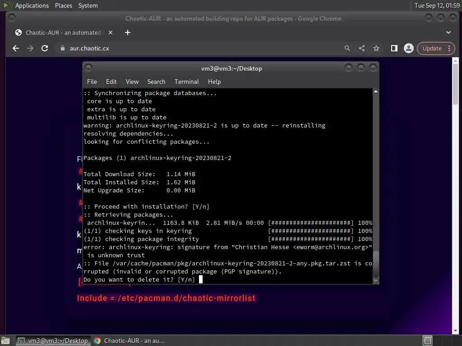
Task: Click the terminal scrollbar up arrow
Action: [x=376, y=92]
